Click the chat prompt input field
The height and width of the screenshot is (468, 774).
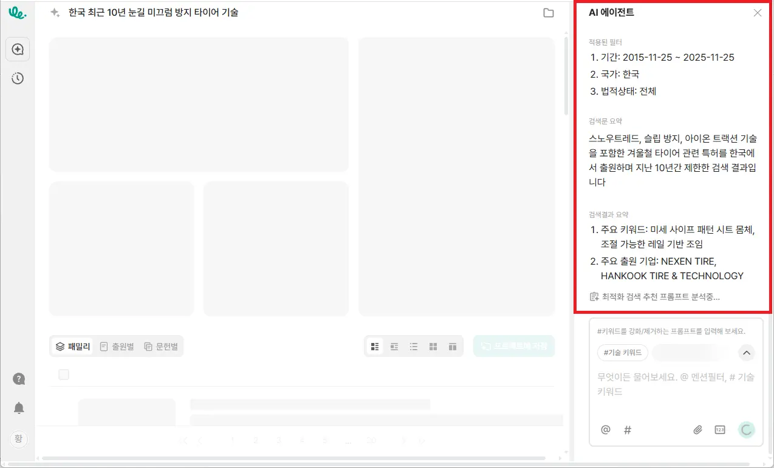coord(676,384)
